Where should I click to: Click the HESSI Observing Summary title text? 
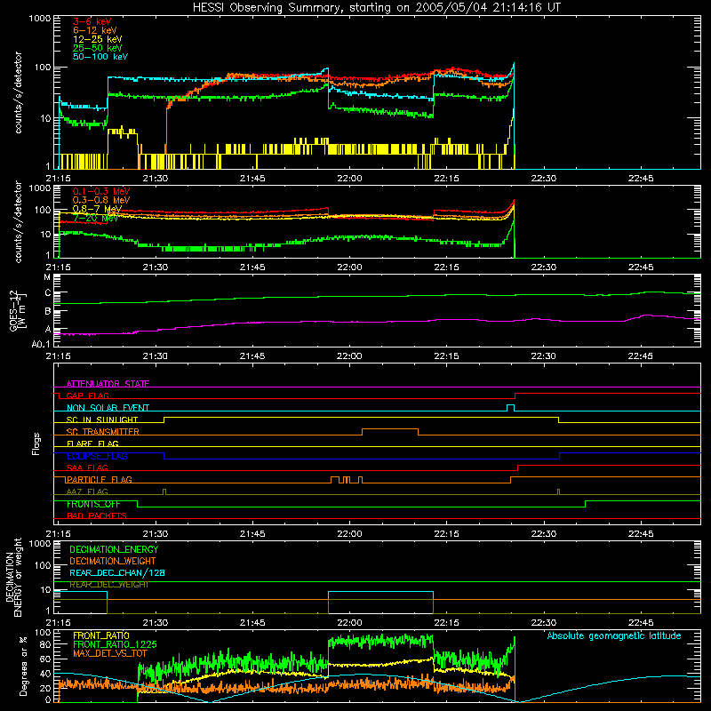point(376,8)
